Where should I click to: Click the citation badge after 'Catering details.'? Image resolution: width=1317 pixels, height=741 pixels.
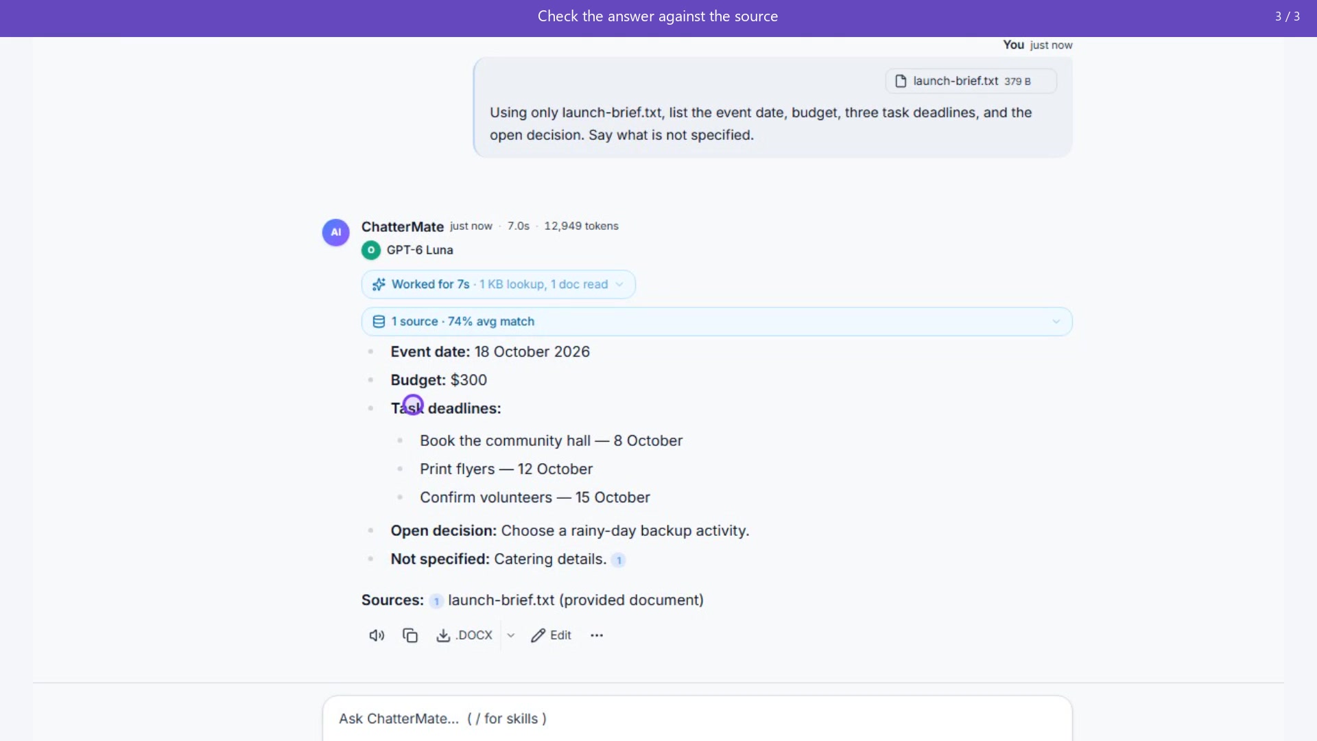(619, 560)
